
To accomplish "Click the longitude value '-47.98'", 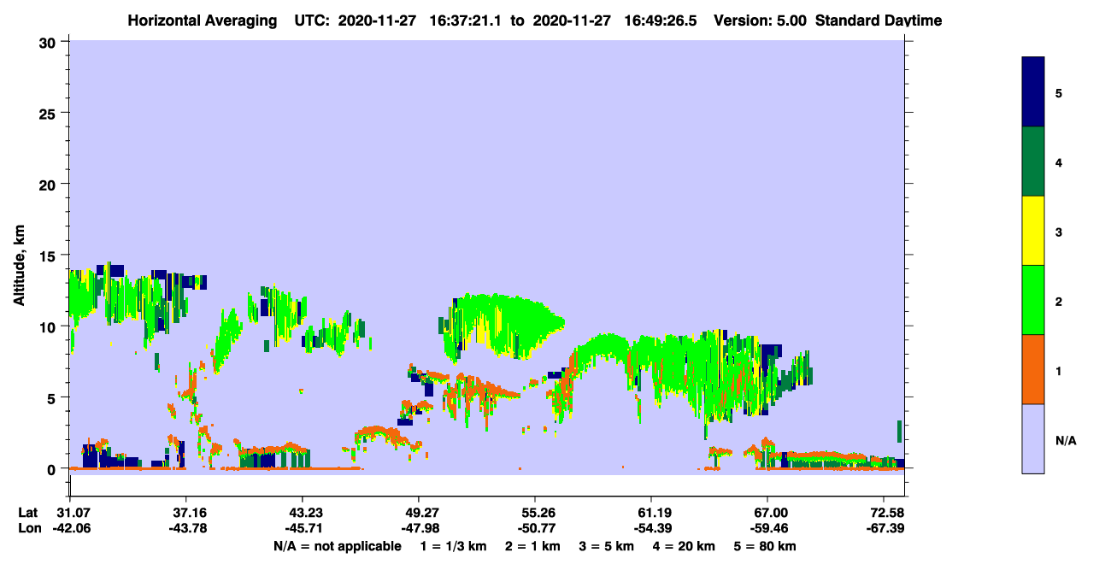I will (419, 529).
